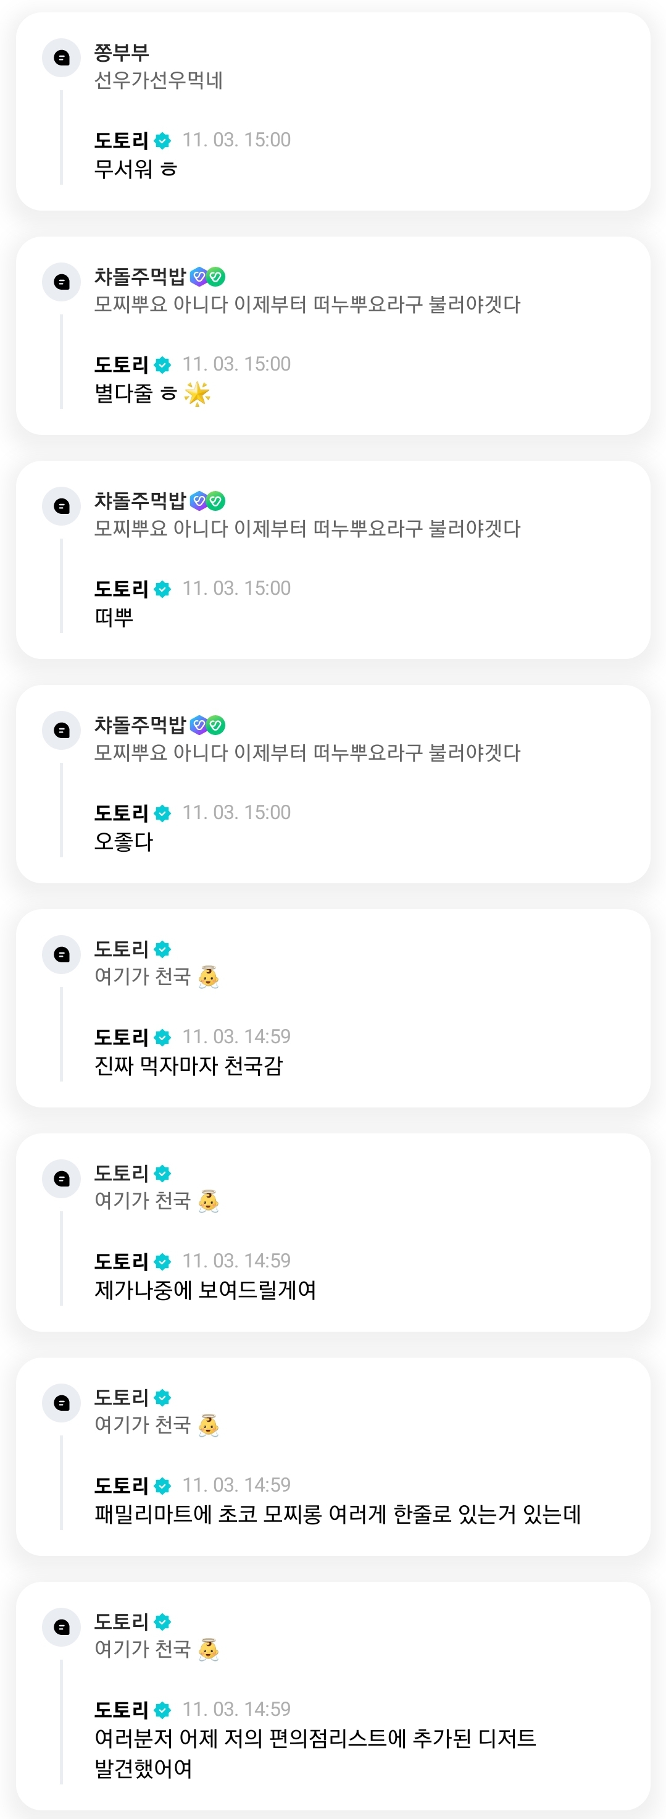Open the 차돌주먹밥 name above the "별다줄" reply

(x=139, y=276)
